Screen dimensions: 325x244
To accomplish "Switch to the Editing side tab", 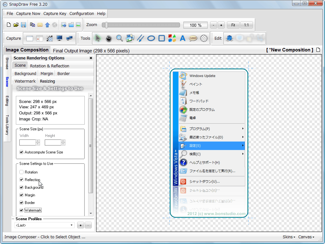I will click(x=7, y=101).
